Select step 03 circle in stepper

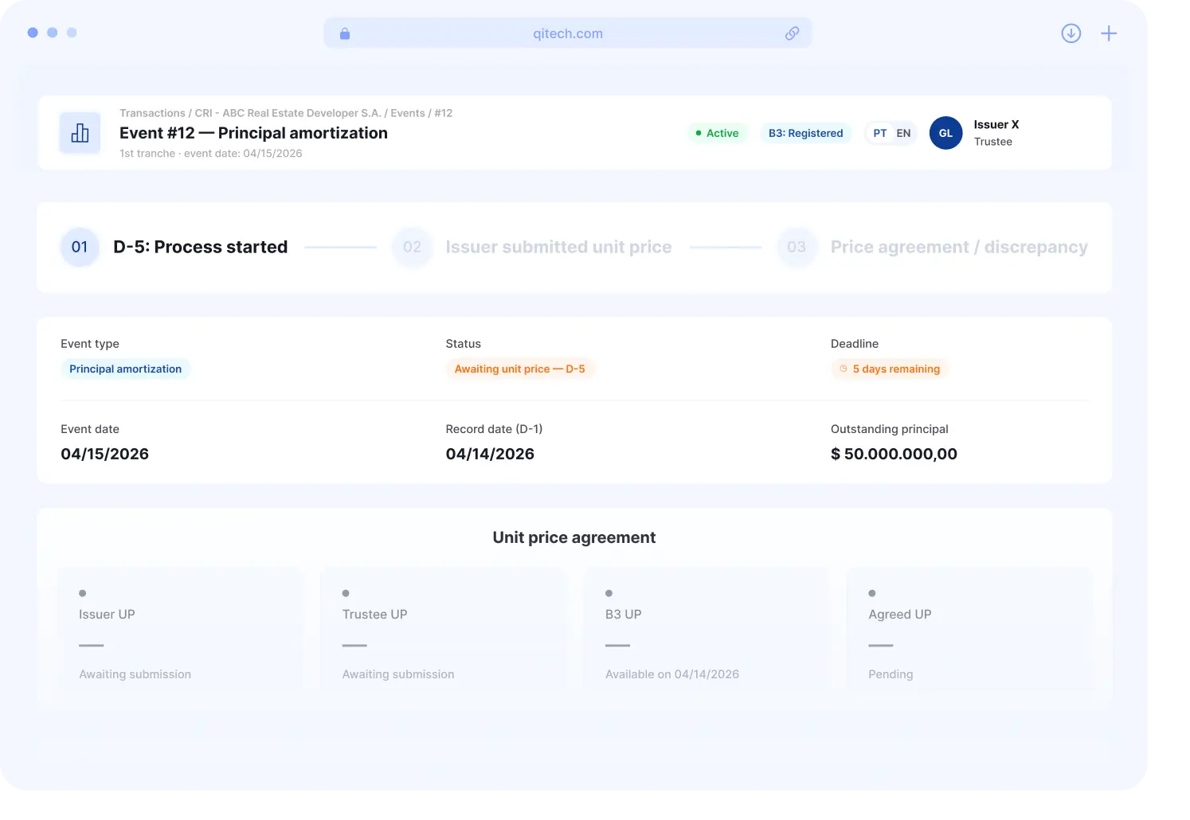[797, 247]
